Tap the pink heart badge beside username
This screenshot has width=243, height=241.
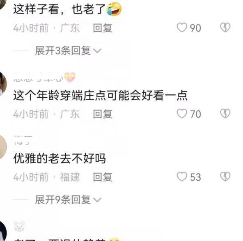[70, 77]
